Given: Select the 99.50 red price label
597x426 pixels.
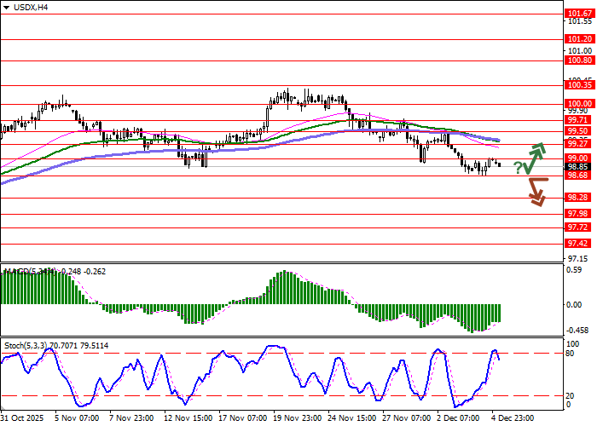Looking at the screenshot, I should click(x=579, y=131).
